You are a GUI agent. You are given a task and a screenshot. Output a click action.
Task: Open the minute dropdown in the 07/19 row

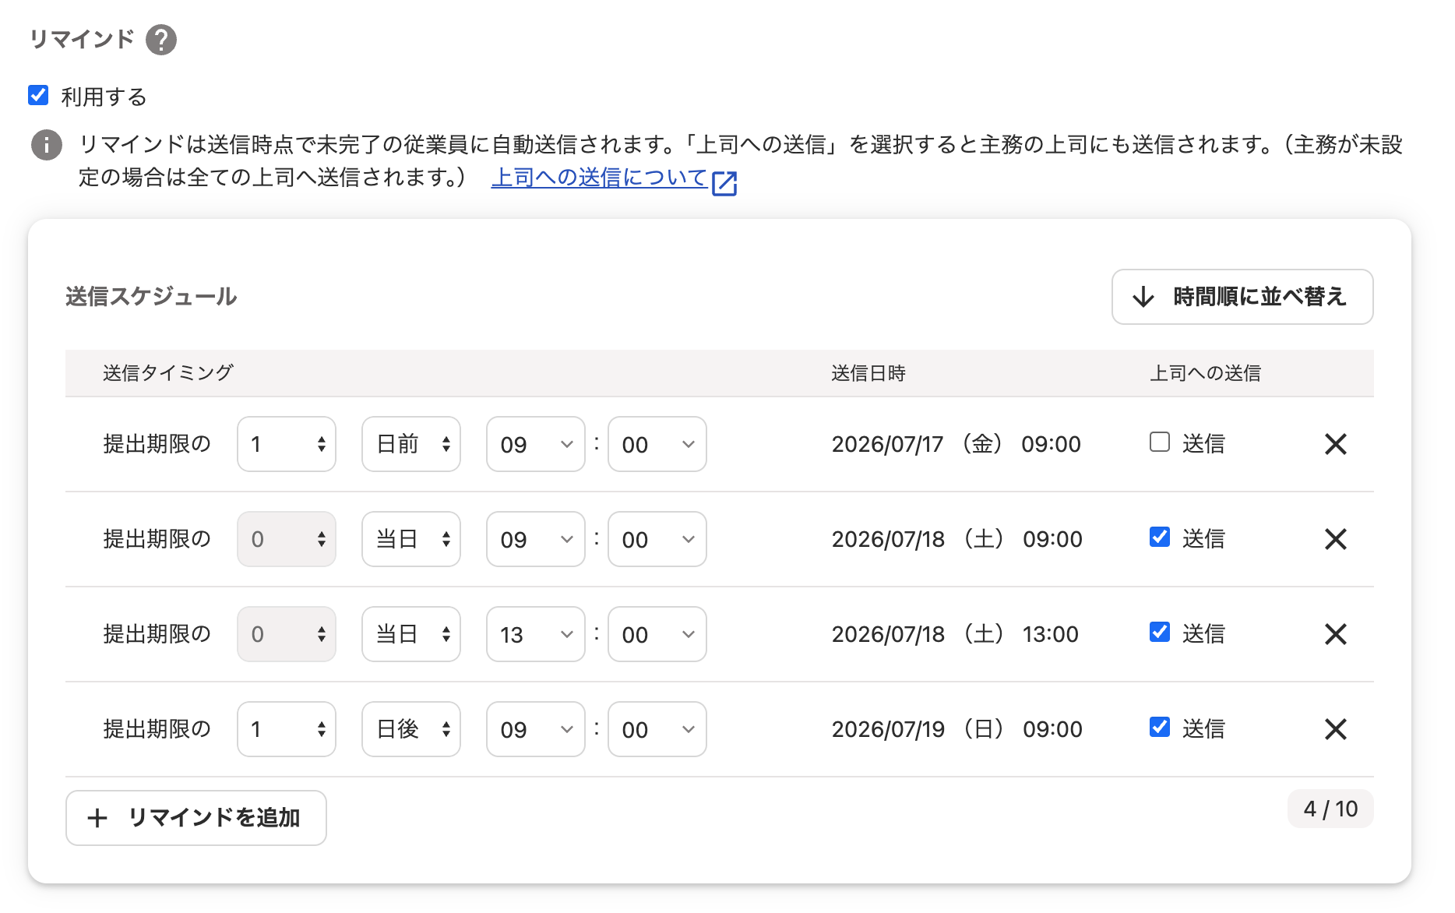(x=657, y=729)
